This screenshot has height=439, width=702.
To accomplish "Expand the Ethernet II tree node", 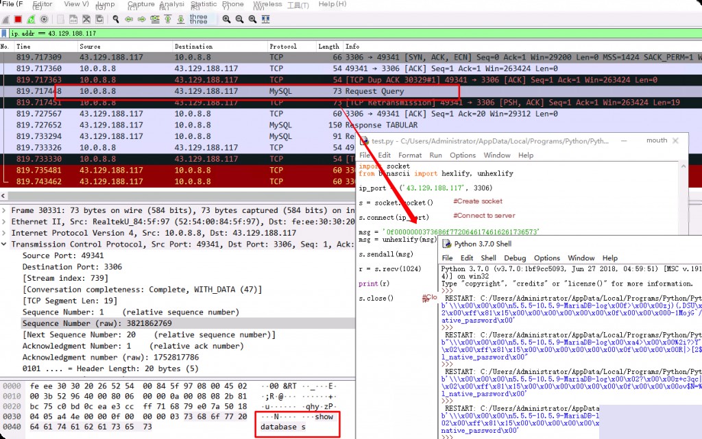I will (4, 222).
